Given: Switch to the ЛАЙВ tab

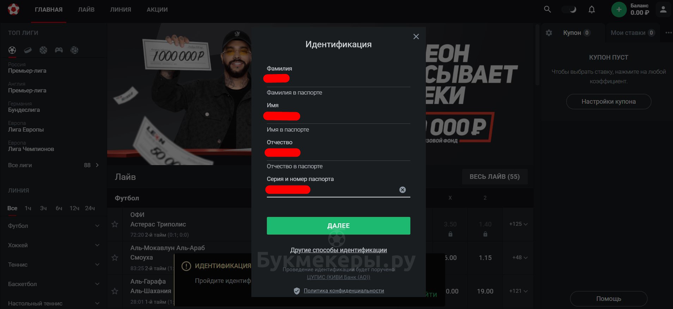Looking at the screenshot, I should pyautogui.click(x=86, y=10).
